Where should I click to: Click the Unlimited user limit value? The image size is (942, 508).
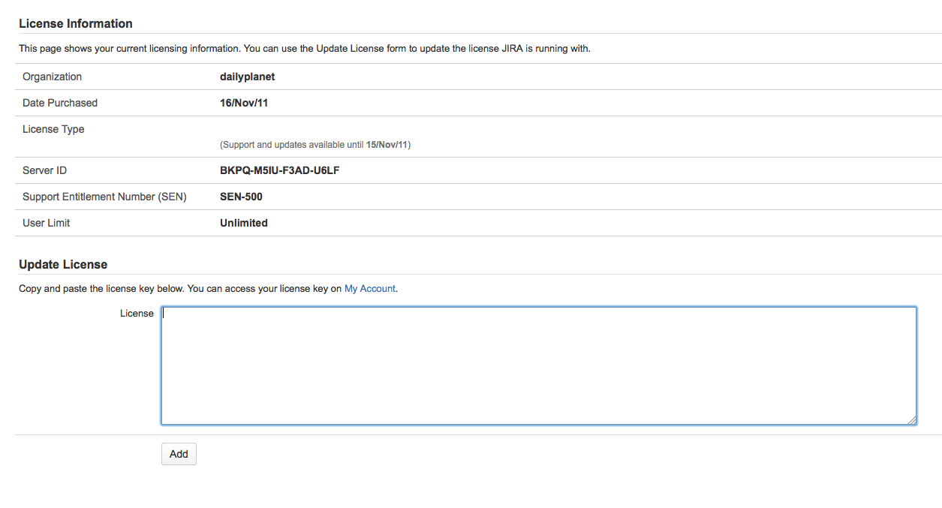(x=244, y=223)
